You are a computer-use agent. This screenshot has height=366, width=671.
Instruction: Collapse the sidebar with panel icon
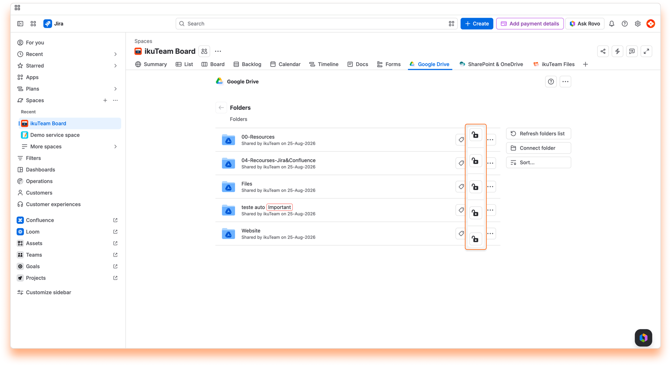pos(20,24)
